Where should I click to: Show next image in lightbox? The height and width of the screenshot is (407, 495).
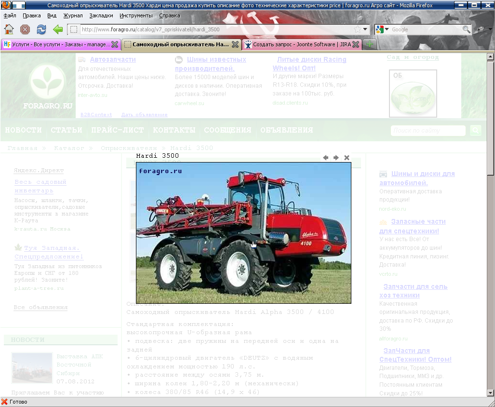click(x=336, y=158)
